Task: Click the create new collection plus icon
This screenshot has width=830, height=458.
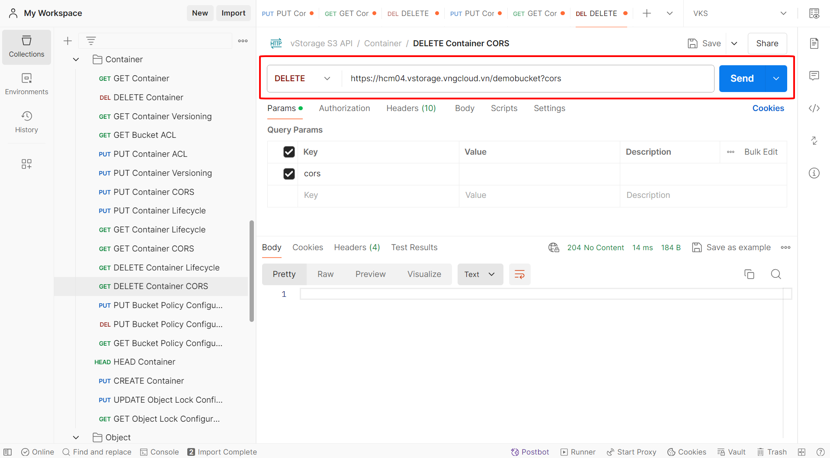Action: coord(67,41)
